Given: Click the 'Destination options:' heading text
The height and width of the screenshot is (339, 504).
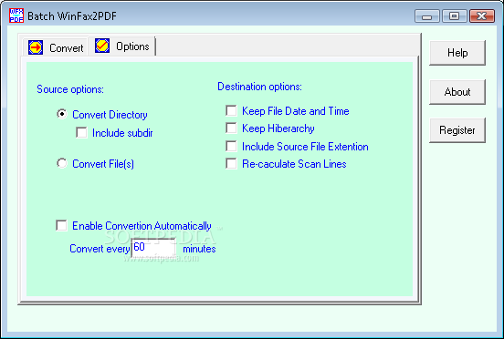Looking at the screenshot, I should 259,87.
